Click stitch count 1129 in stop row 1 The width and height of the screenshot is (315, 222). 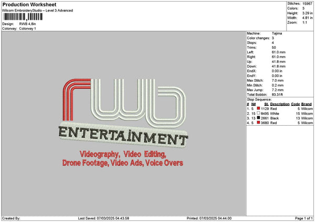tap(265, 108)
